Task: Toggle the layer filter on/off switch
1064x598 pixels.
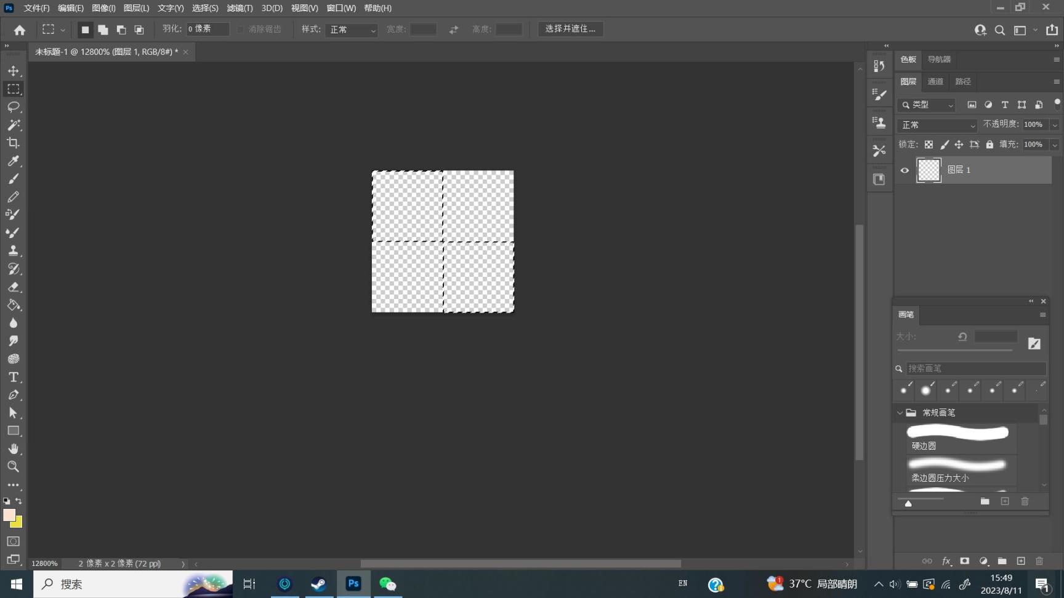Action: tap(1057, 103)
